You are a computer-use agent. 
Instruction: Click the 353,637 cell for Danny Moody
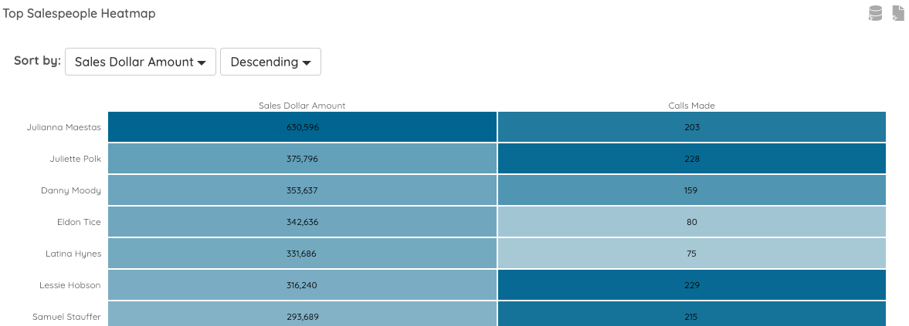pos(302,190)
